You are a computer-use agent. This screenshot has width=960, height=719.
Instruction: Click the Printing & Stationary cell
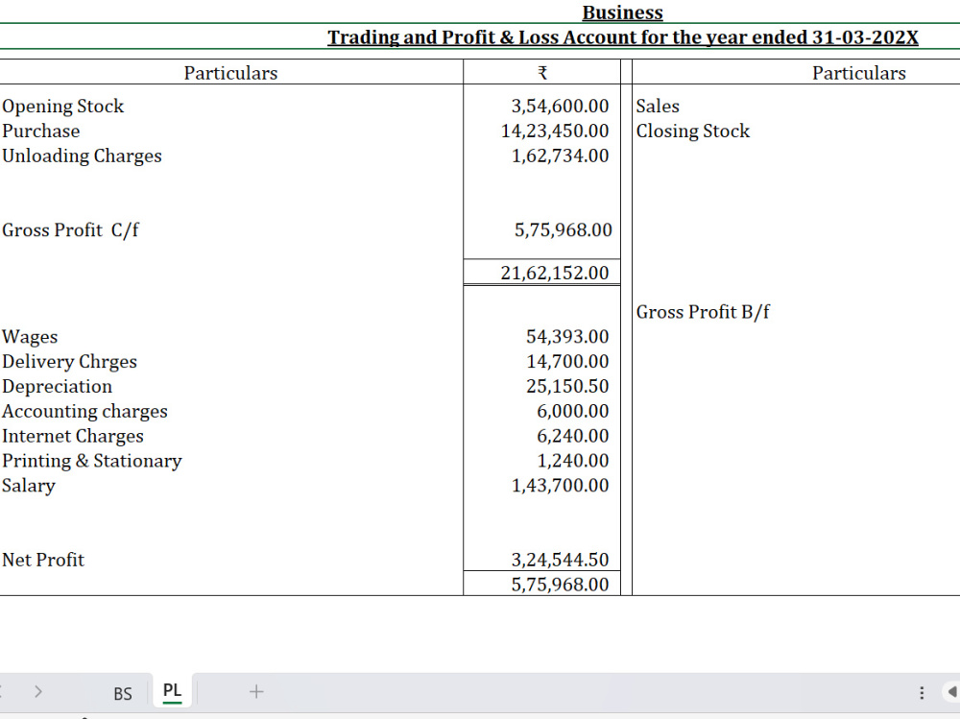[x=92, y=461]
